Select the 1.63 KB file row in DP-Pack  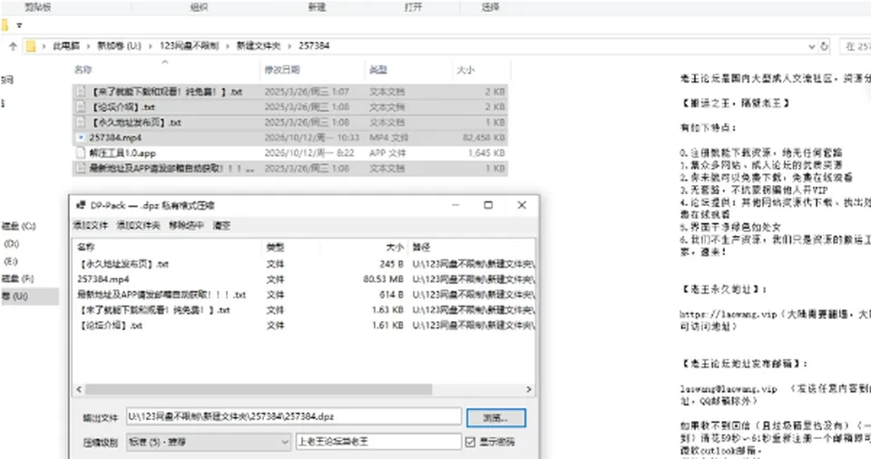click(x=304, y=310)
